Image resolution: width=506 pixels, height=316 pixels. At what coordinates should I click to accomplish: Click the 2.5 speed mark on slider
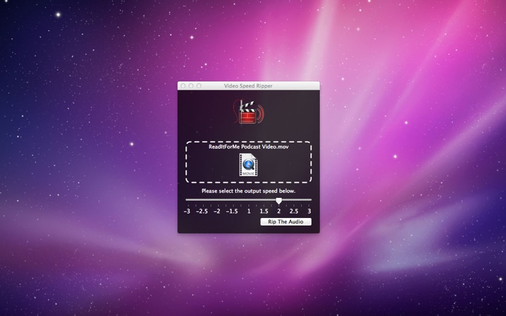294,200
